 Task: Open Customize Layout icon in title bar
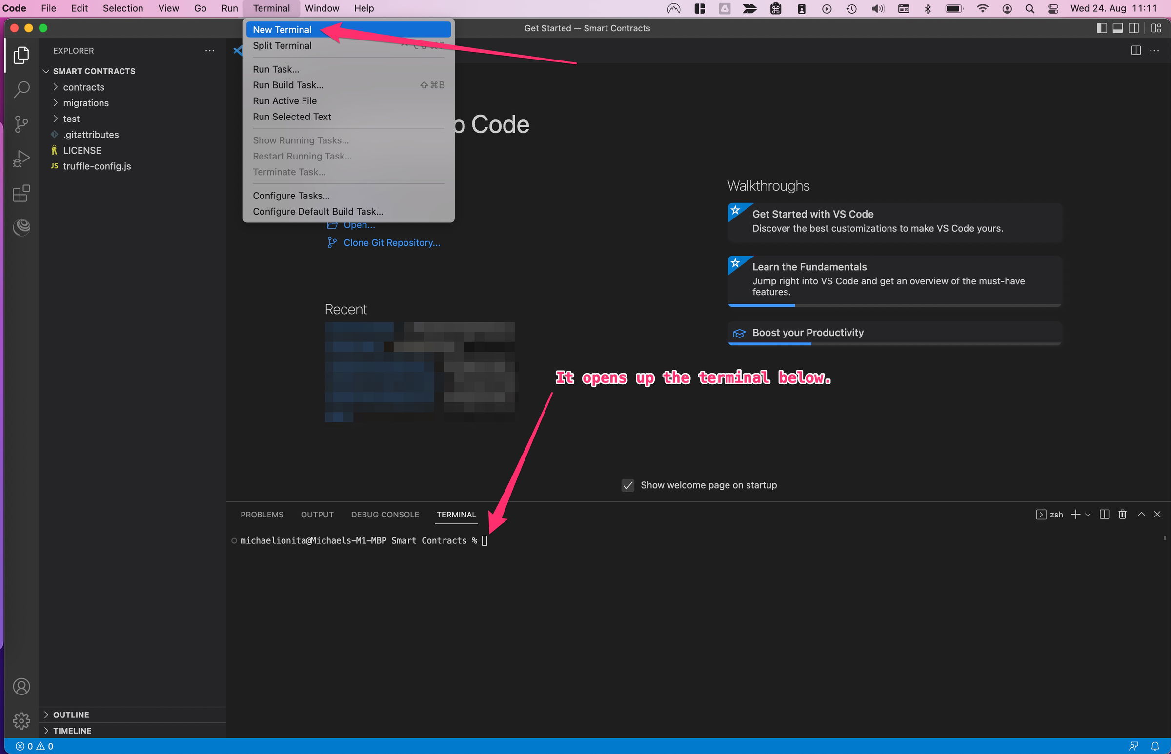(1156, 28)
